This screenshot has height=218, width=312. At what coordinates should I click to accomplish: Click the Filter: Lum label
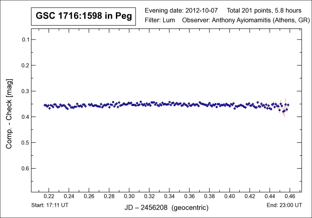[x=160, y=20]
